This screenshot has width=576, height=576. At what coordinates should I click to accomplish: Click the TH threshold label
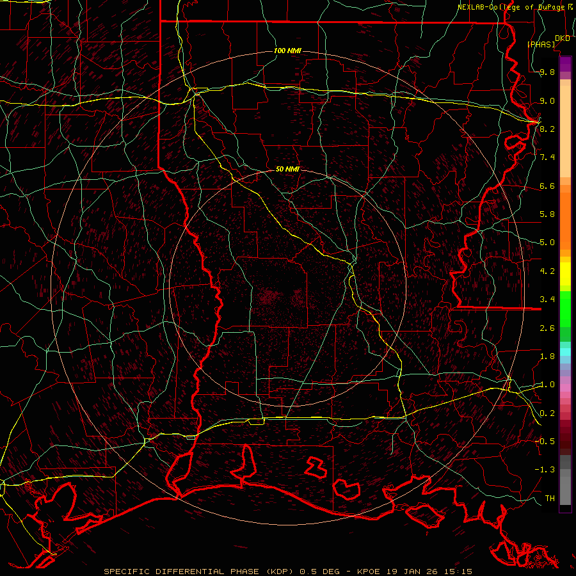550,499
